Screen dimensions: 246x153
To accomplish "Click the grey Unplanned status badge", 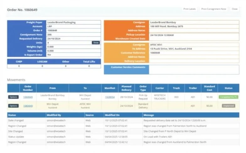I will 228,106.
